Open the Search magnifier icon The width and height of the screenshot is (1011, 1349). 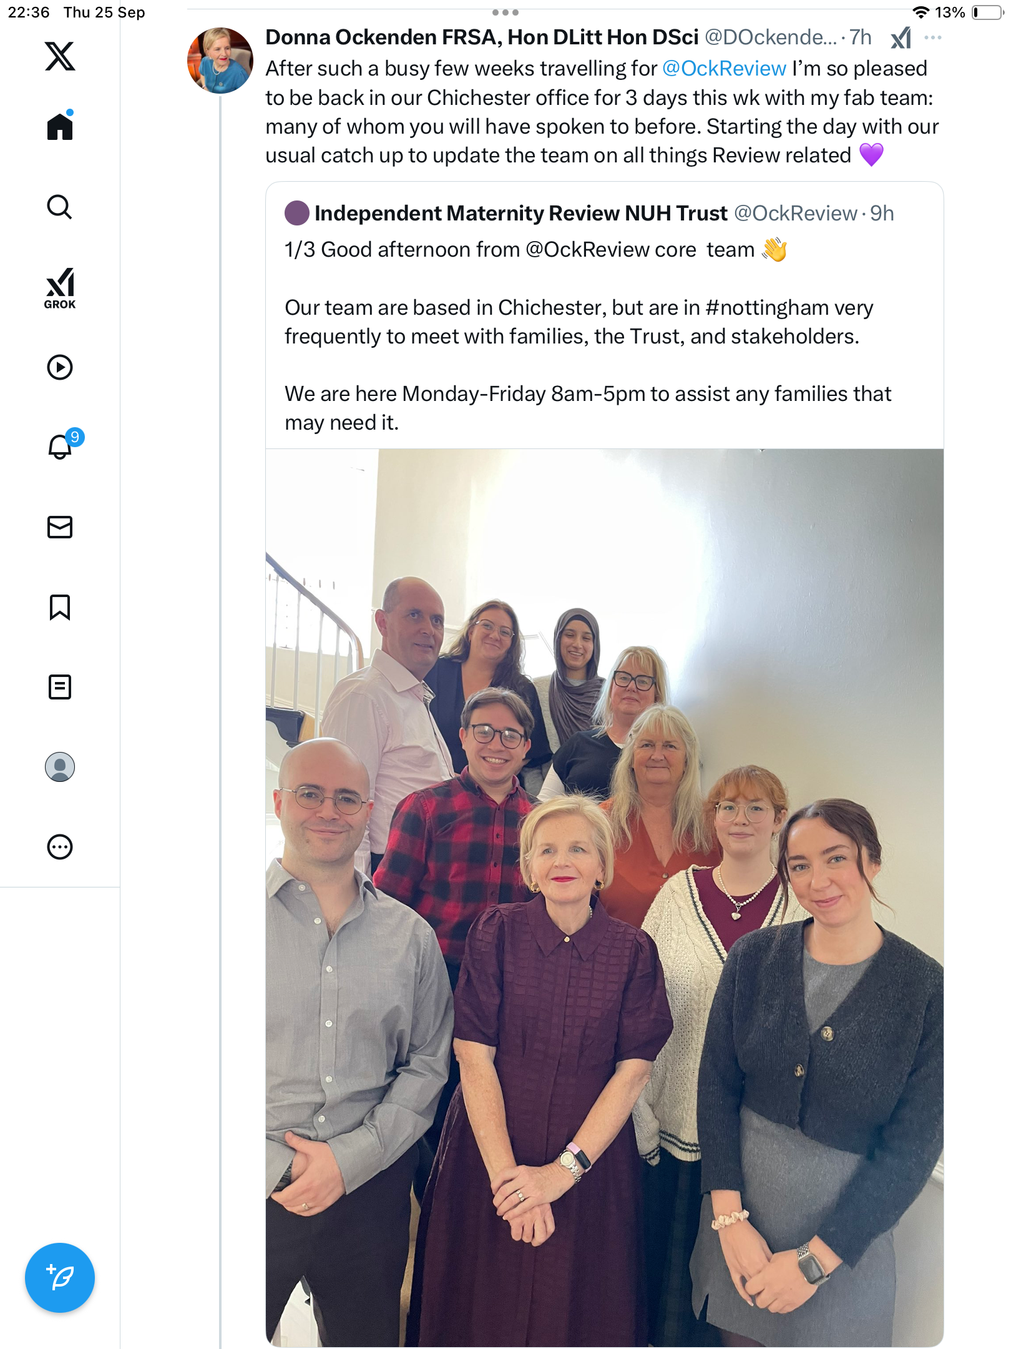[60, 207]
